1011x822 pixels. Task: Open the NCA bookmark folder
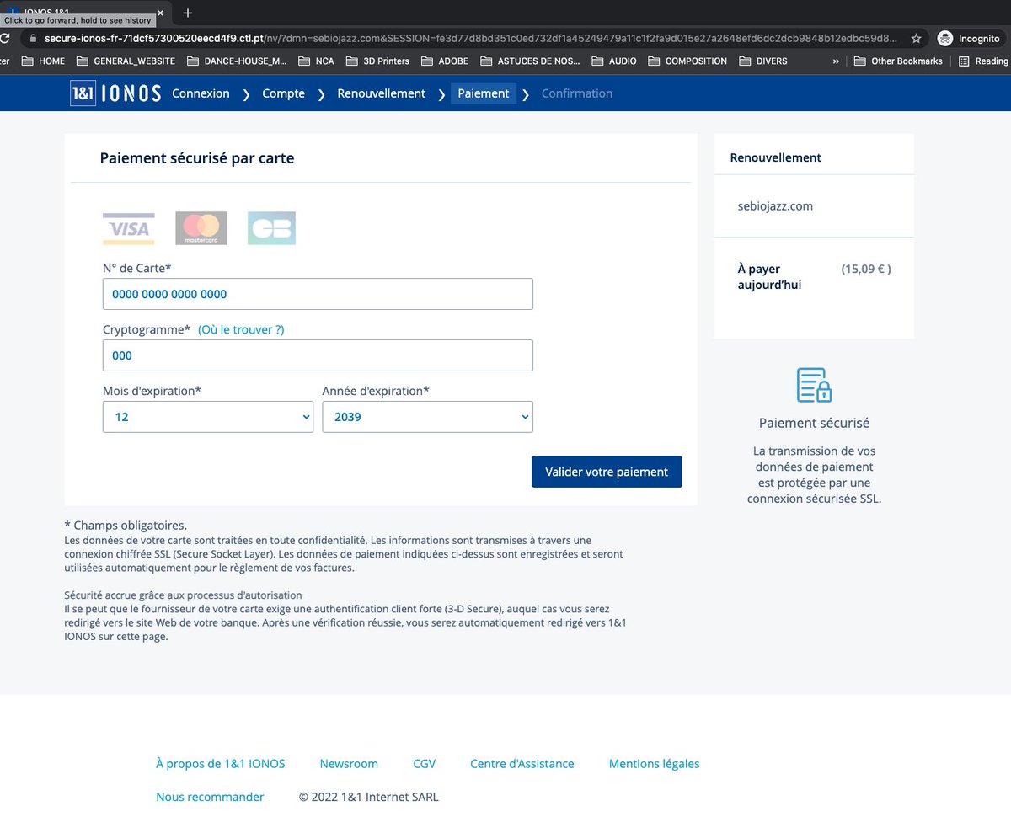click(316, 61)
